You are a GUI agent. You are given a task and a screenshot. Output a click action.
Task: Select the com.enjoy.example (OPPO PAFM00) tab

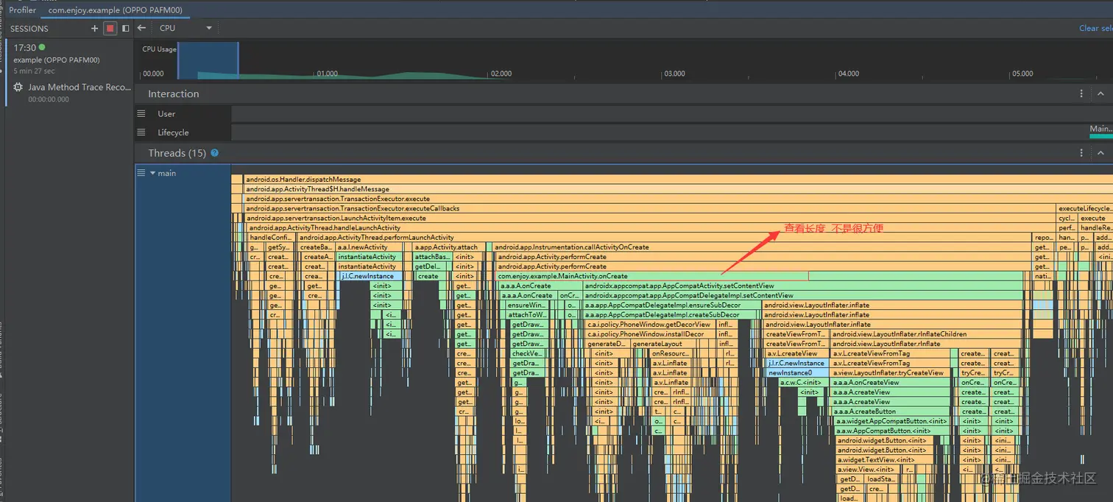(x=115, y=10)
